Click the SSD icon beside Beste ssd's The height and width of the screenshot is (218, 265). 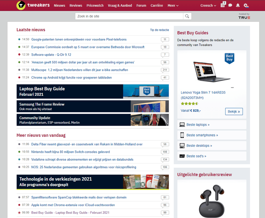coord(182,156)
